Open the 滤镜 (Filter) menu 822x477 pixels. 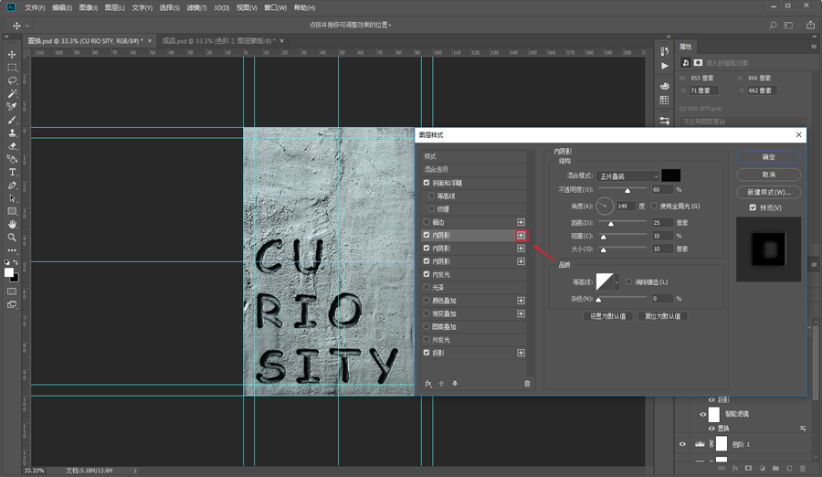coord(196,7)
